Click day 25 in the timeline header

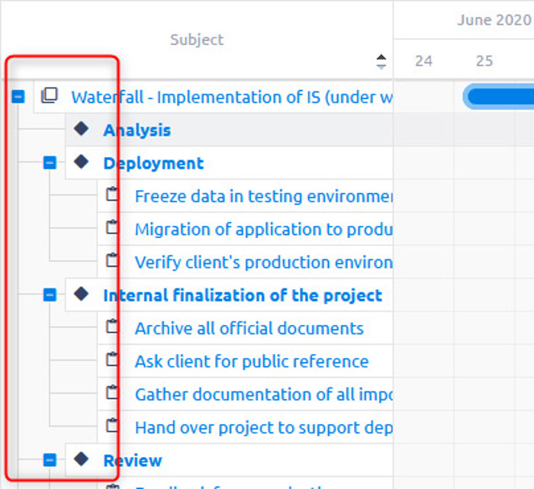pos(484,61)
